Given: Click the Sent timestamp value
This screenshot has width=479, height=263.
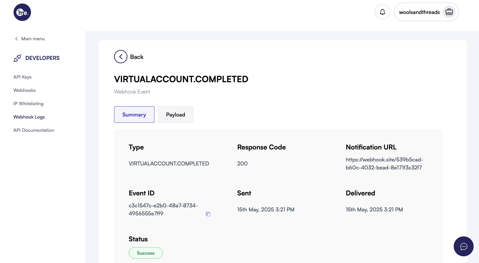Looking at the screenshot, I should [x=266, y=209].
